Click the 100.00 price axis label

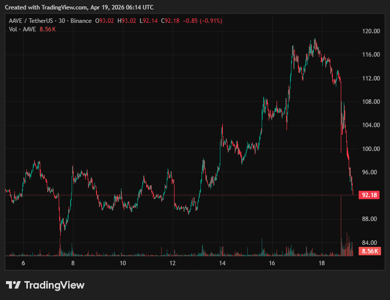point(371,149)
